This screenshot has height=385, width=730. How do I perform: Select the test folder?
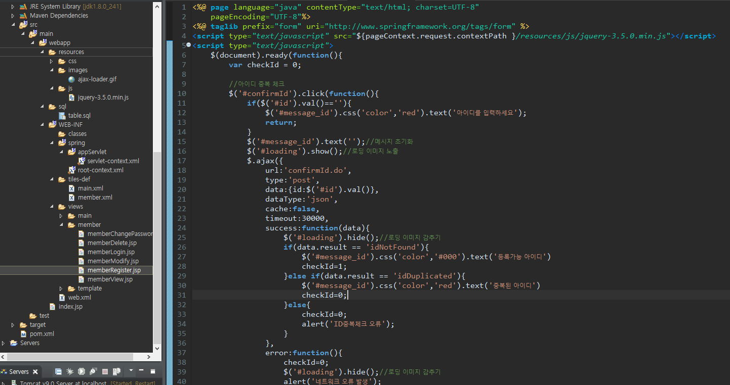45,316
